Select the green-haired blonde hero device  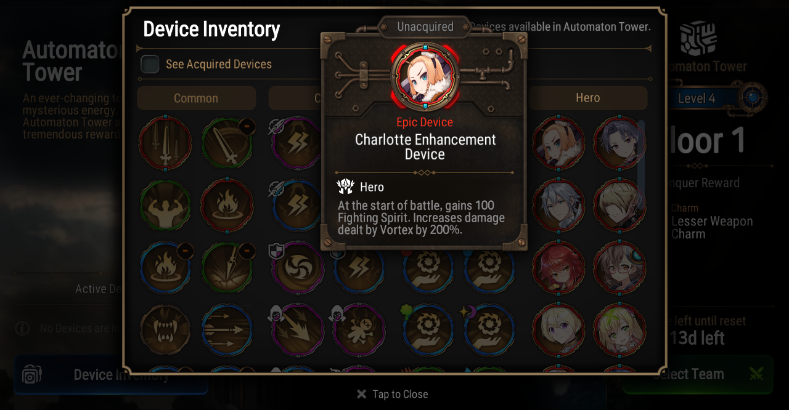coord(619,330)
